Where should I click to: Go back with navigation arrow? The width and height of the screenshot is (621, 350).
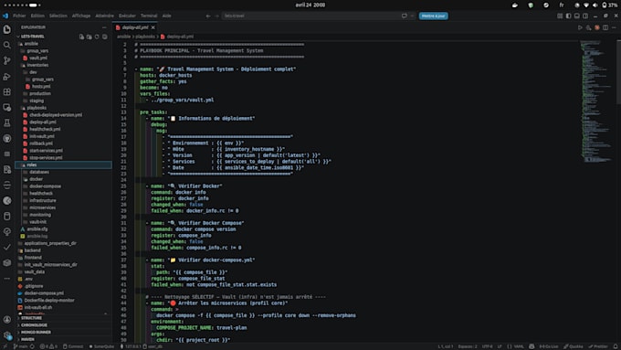tap(208, 16)
